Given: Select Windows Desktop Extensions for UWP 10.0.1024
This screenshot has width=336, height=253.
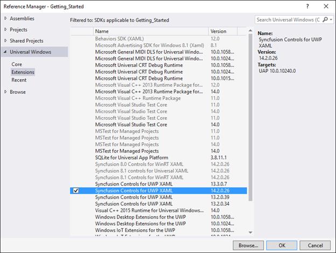Looking at the screenshot, I should [158, 224].
